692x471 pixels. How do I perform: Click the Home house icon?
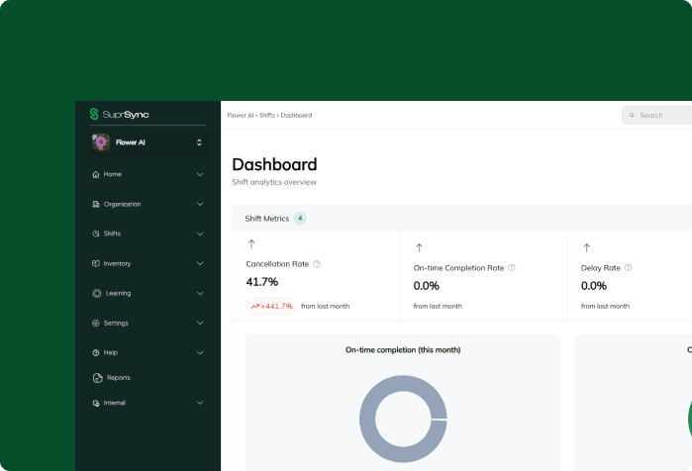point(96,174)
